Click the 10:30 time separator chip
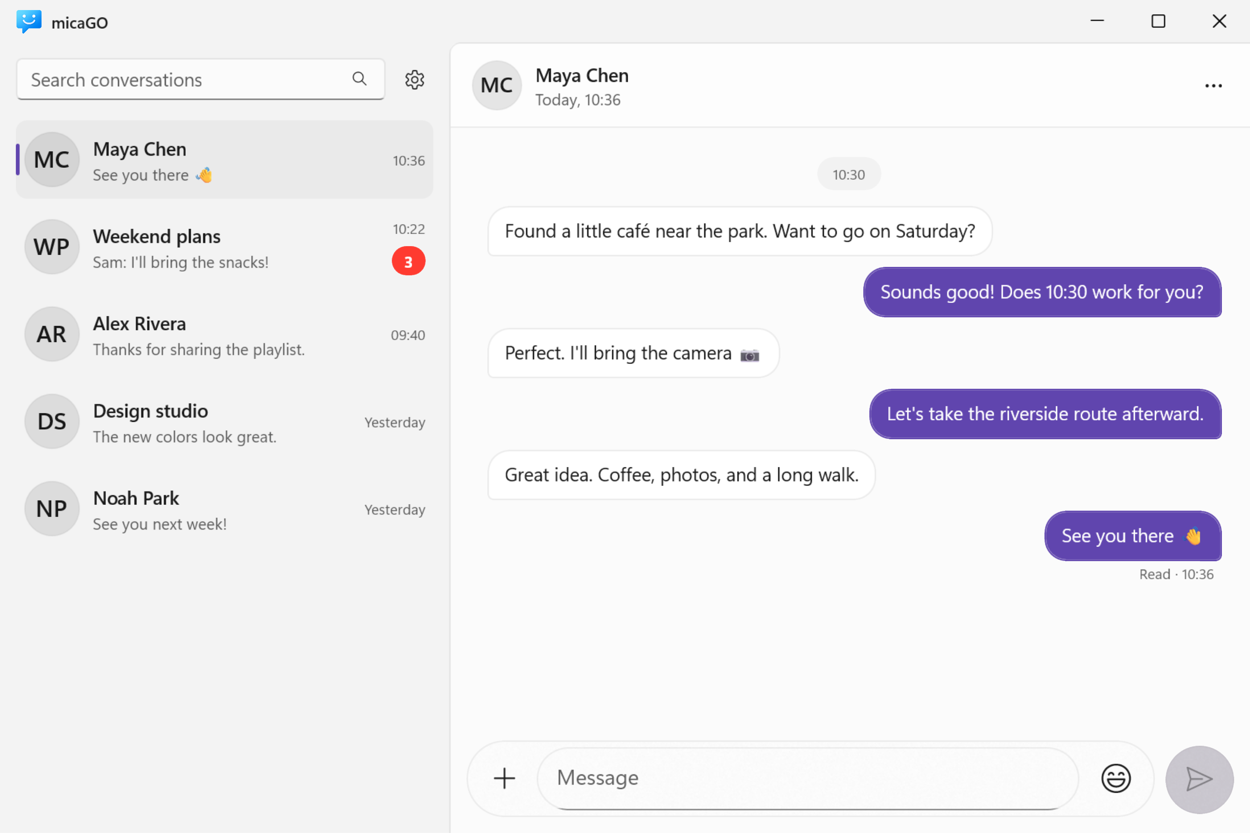This screenshot has width=1250, height=833. coord(849,174)
